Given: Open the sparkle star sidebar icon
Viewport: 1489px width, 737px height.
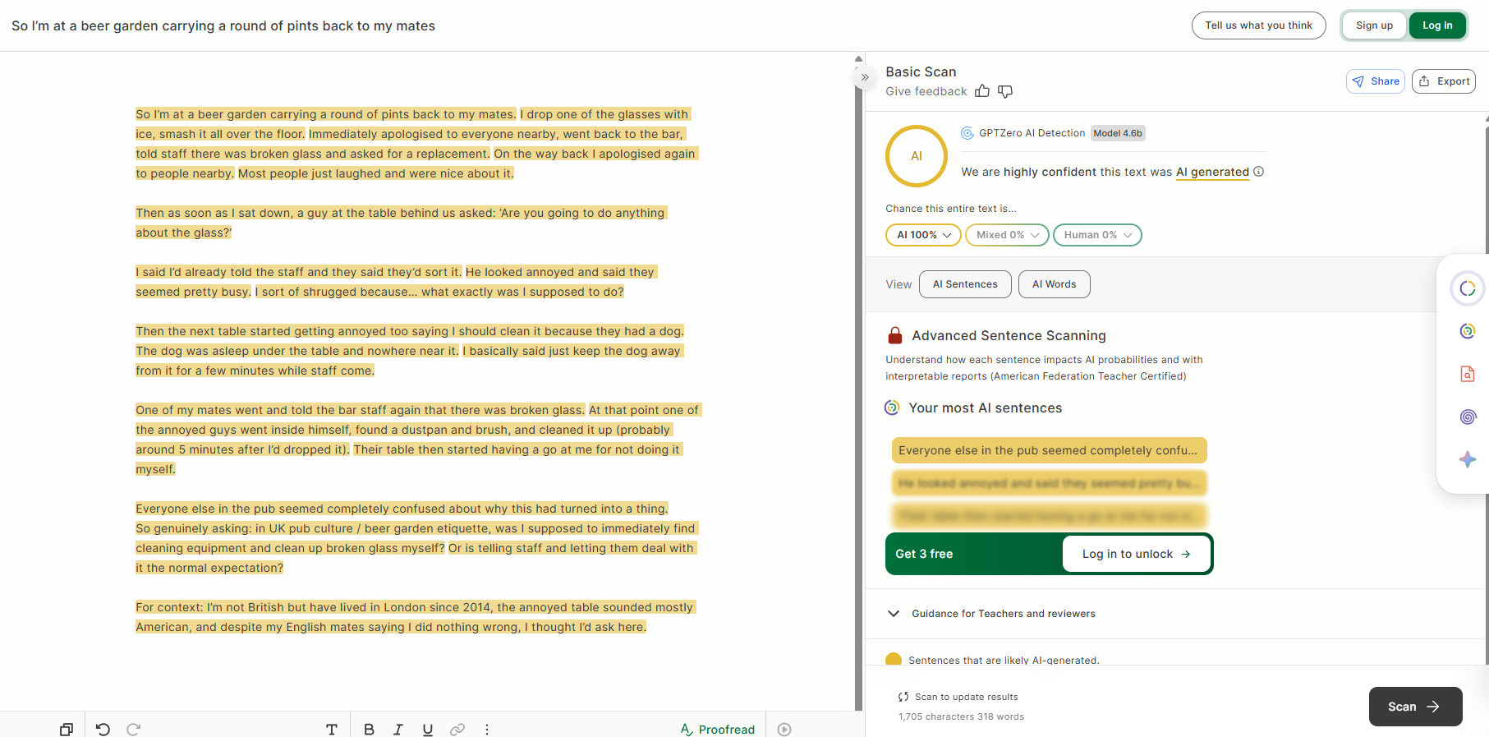Looking at the screenshot, I should tap(1468, 459).
